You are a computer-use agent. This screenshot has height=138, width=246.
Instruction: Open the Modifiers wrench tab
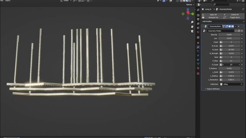pos(198,47)
